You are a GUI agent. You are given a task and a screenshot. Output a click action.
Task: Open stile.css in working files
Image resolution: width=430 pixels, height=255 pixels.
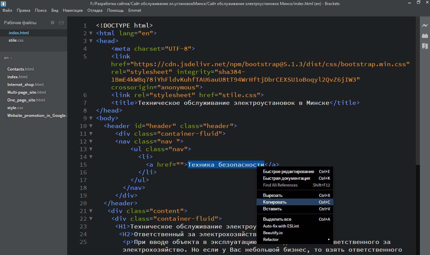(16, 40)
